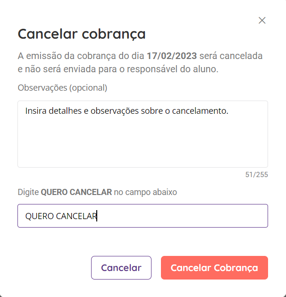The width and height of the screenshot is (286, 297).
Task: Click the Cancelar Cobrança red button
Action: [214, 268]
